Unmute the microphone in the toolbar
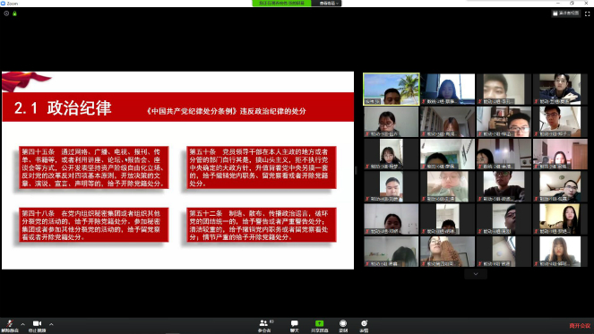The height and width of the screenshot is (334, 594). [10, 325]
